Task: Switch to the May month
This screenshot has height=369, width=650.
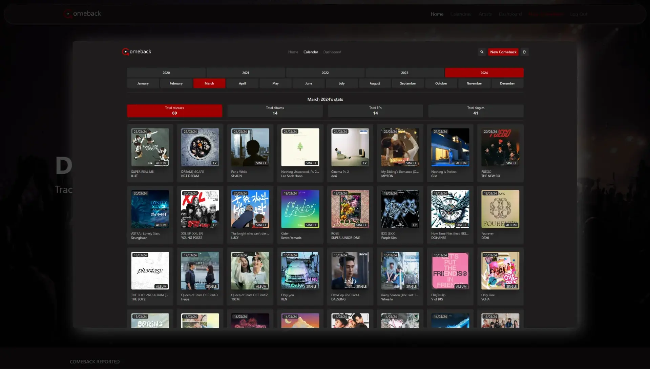Action: 275,83
